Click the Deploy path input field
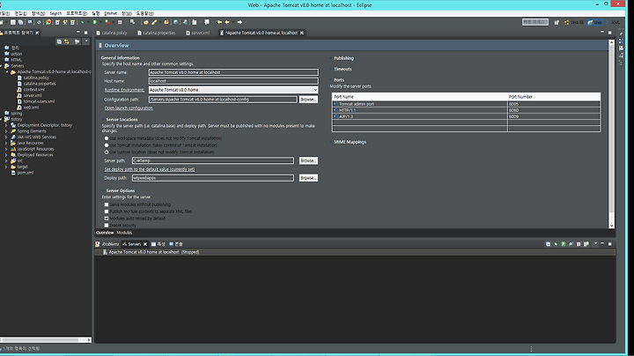Viewport: 634px width, 356px height. click(213, 178)
